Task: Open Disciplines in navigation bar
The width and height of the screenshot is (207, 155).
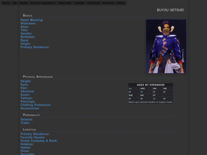Action: 94,3
